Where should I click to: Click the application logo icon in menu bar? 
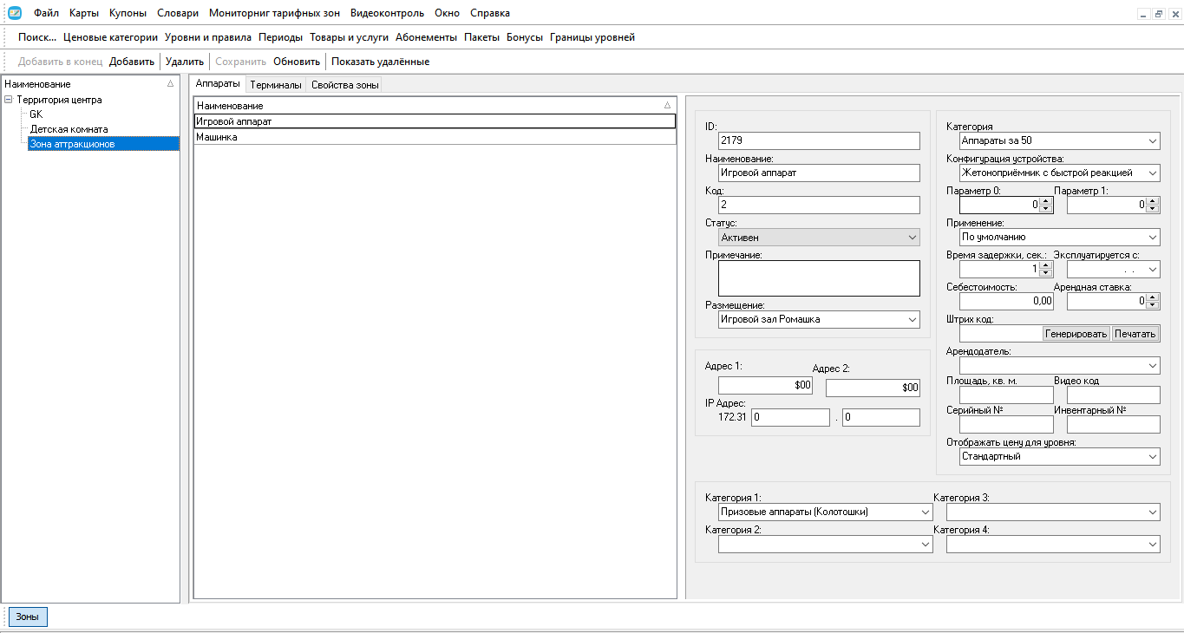[15, 13]
